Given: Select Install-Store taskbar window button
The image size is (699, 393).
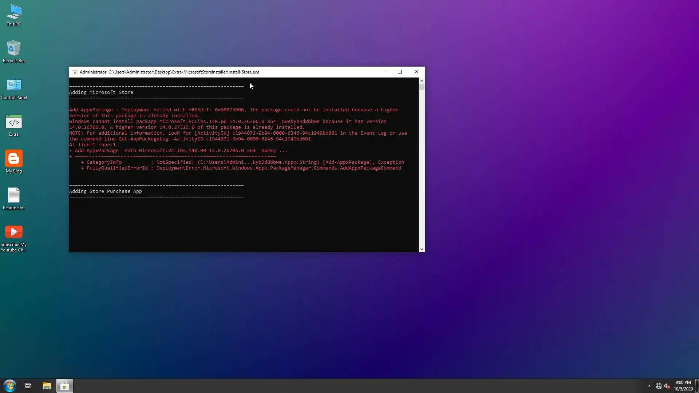Looking at the screenshot, I should [x=65, y=386].
